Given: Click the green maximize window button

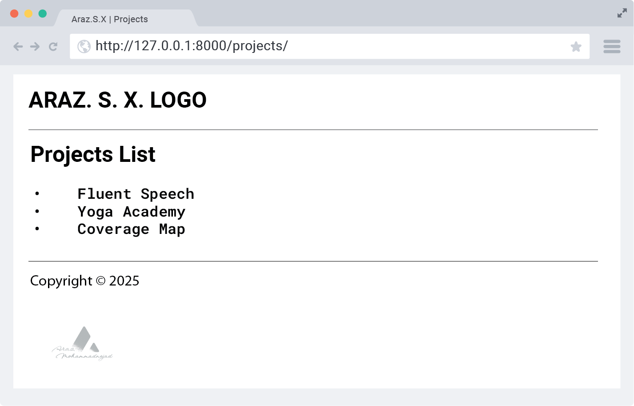Looking at the screenshot, I should click(x=43, y=13).
